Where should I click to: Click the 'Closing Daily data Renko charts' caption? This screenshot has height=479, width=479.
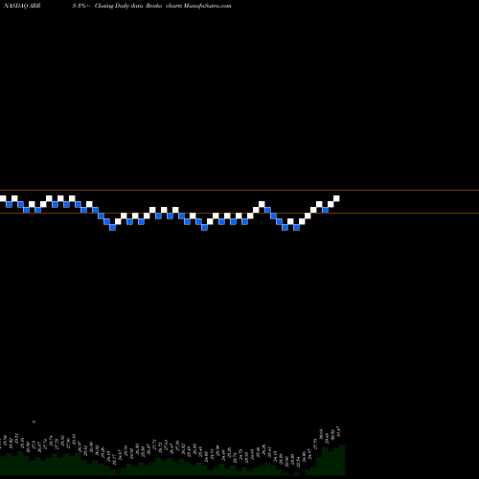(x=138, y=6)
